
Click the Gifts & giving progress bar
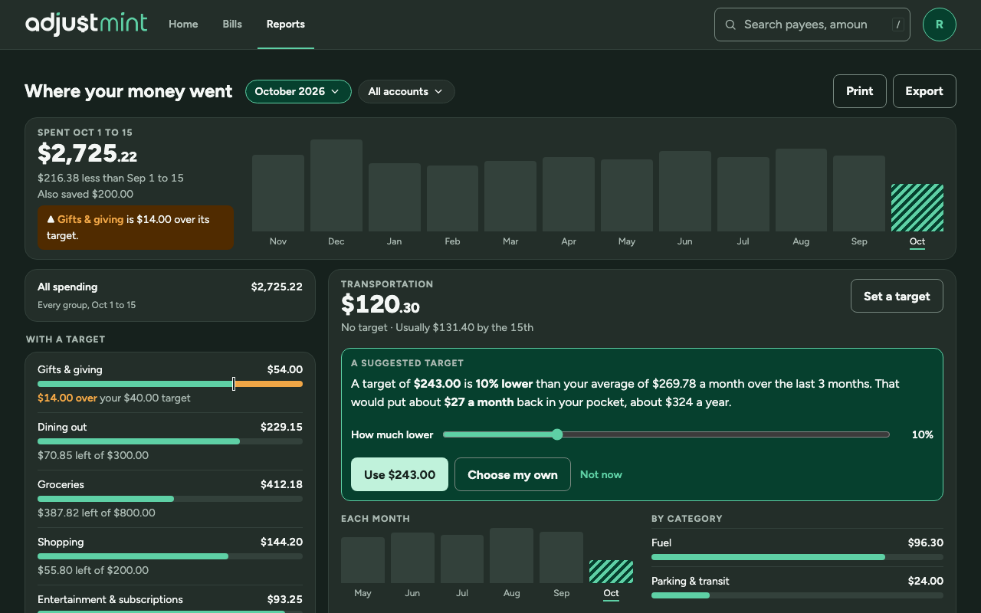pos(170,384)
